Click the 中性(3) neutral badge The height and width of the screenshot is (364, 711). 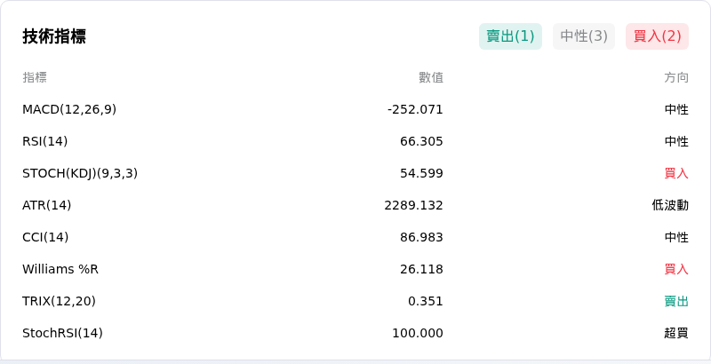tap(584, 36)
